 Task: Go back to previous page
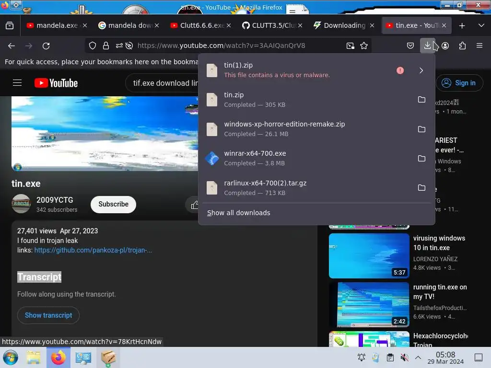tap(12, 46)
